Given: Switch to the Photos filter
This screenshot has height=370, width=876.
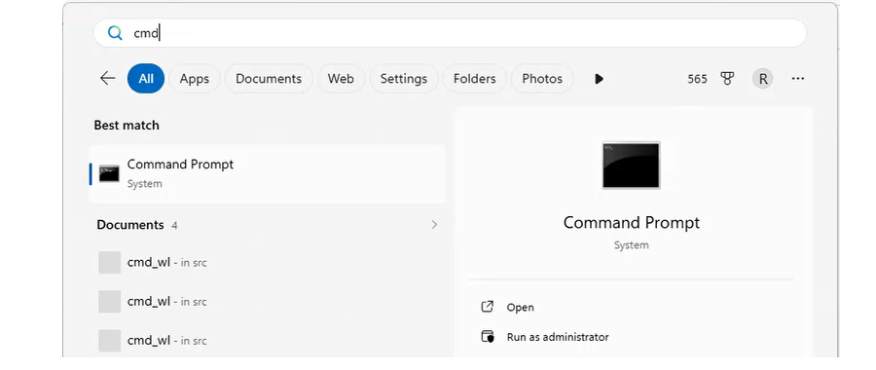Looking at the screenshot, I should [542, 78].
